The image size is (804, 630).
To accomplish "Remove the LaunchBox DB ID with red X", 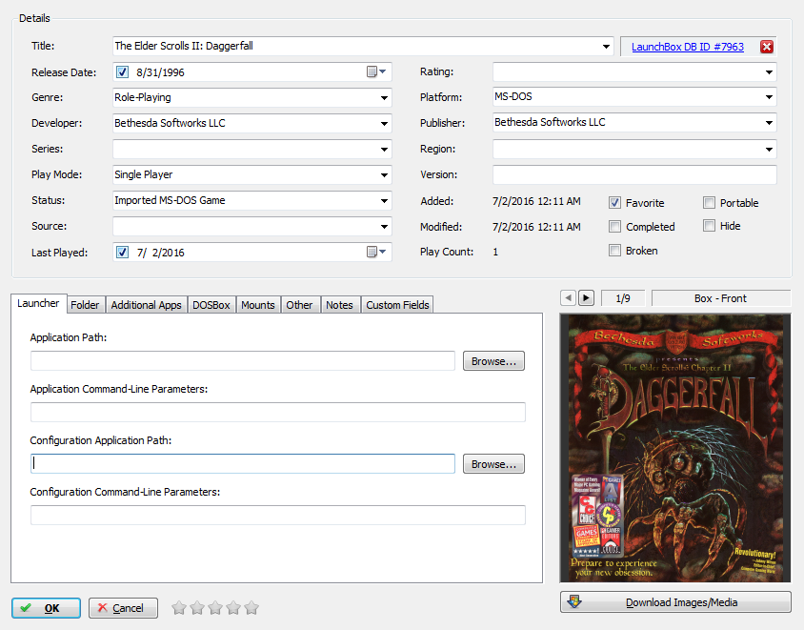I will pyautogui.click(x=767, y=47).
